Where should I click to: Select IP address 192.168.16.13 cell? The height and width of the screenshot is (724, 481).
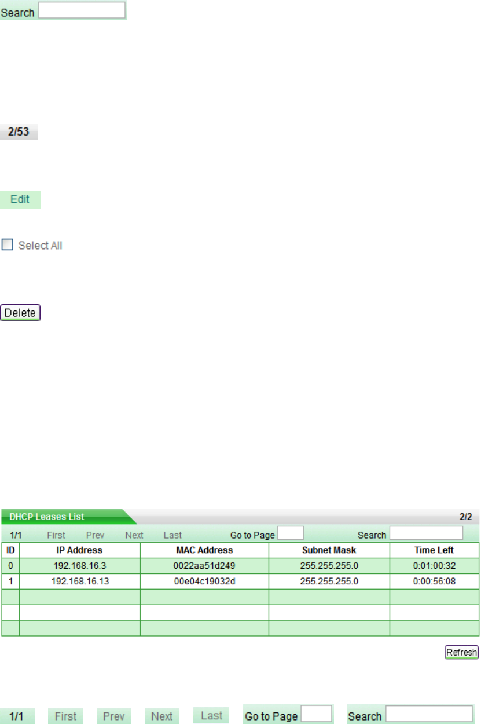[80, 581]
